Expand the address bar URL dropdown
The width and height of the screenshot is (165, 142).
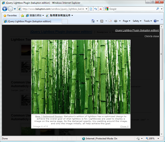(x=86, y=9)
